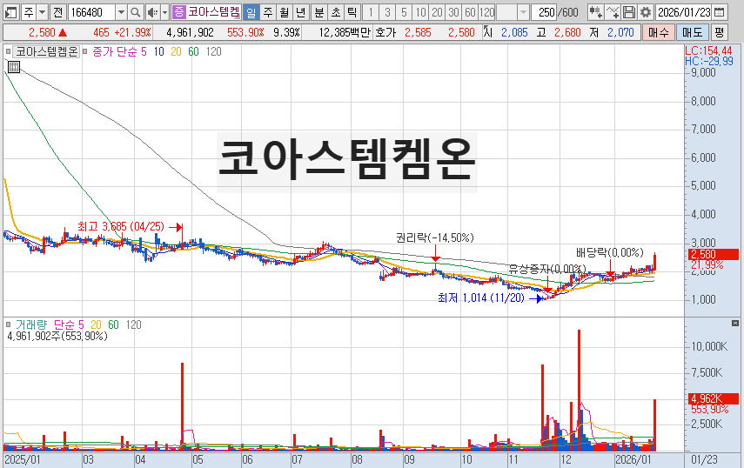Close the volume panel with X icon
The image size is (744, 468).
(735, 324)
